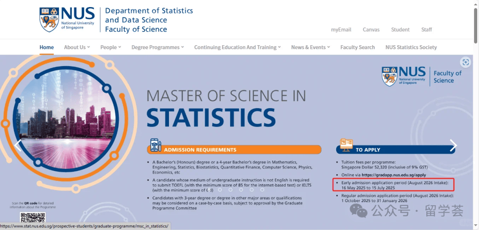479x230 pixels.
Task: Click the circular city skyline image
Action: click(x=65, y=119)
